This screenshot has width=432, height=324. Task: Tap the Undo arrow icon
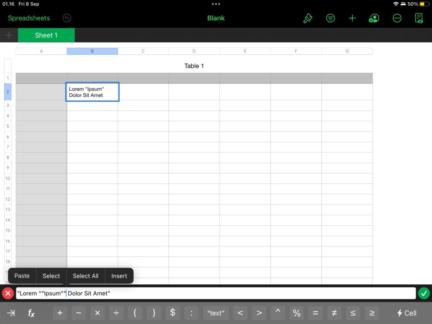pyautogui.click(x=67, y=18)
